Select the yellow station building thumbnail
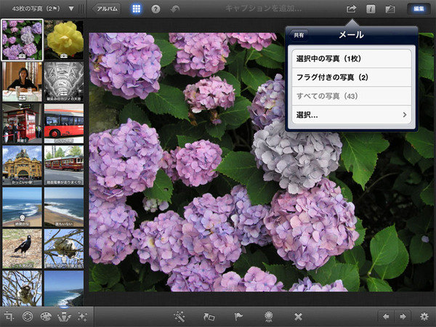The height and width of the screenshot is (327, 436). pos(22,165)
